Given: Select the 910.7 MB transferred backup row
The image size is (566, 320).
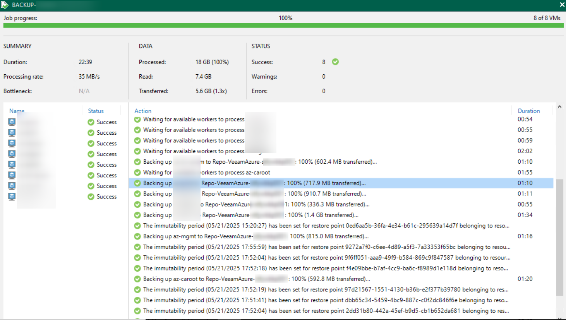Looking at the screenshot, I should point(341,194).
